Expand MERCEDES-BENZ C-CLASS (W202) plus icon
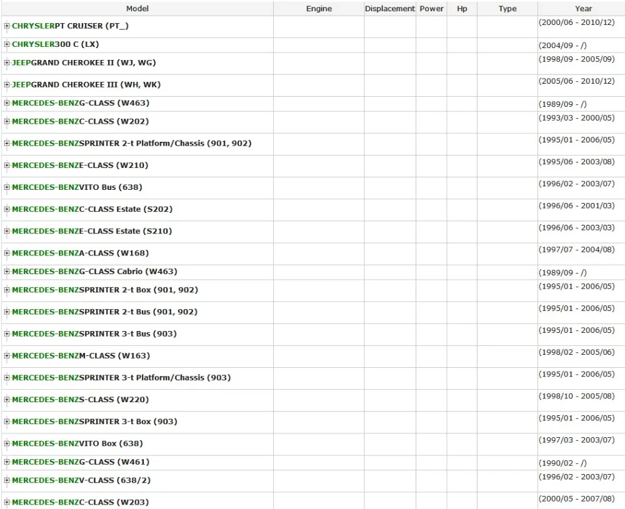The height and width of the screenshot is (509, 625). (x=7, y=121)
